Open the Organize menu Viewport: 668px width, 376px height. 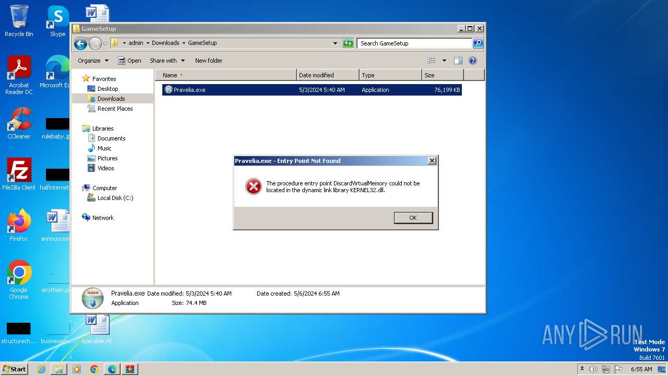(93, 61)
